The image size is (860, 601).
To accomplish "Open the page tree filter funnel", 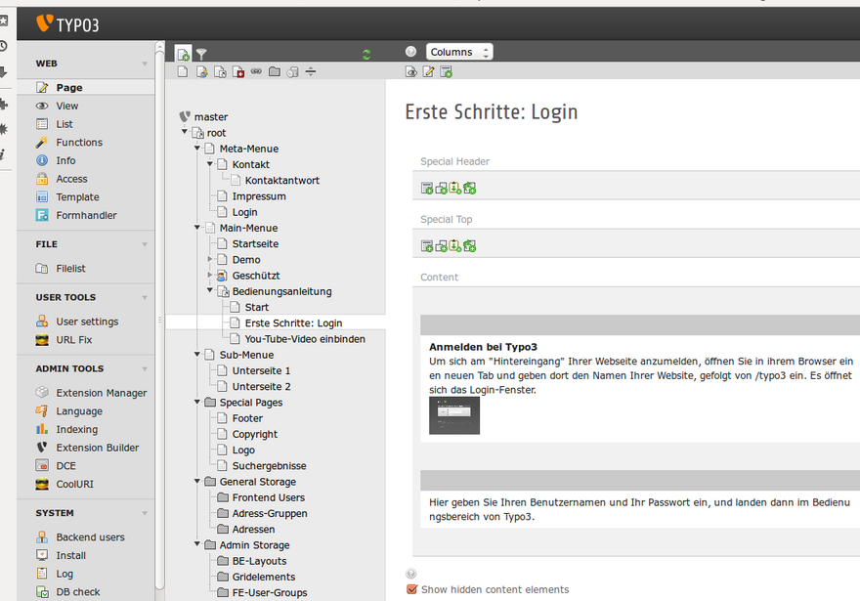I will [201, 54].
